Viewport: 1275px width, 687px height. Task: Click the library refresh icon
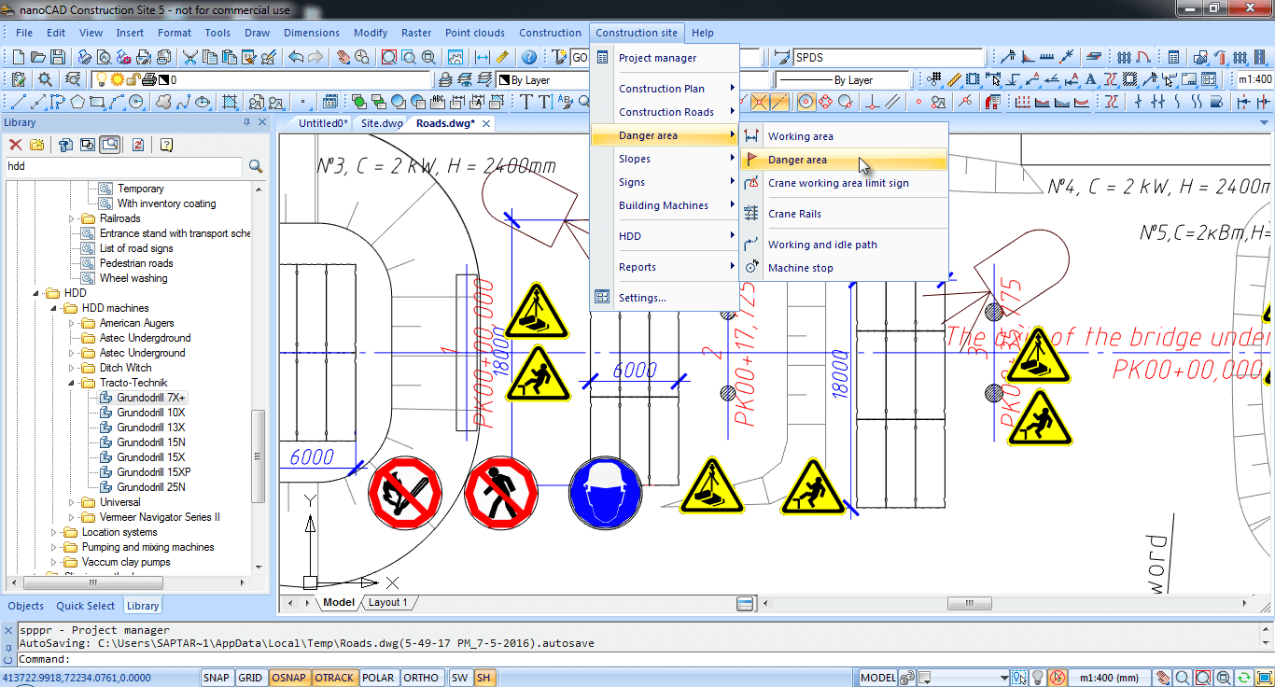(137, 145)
